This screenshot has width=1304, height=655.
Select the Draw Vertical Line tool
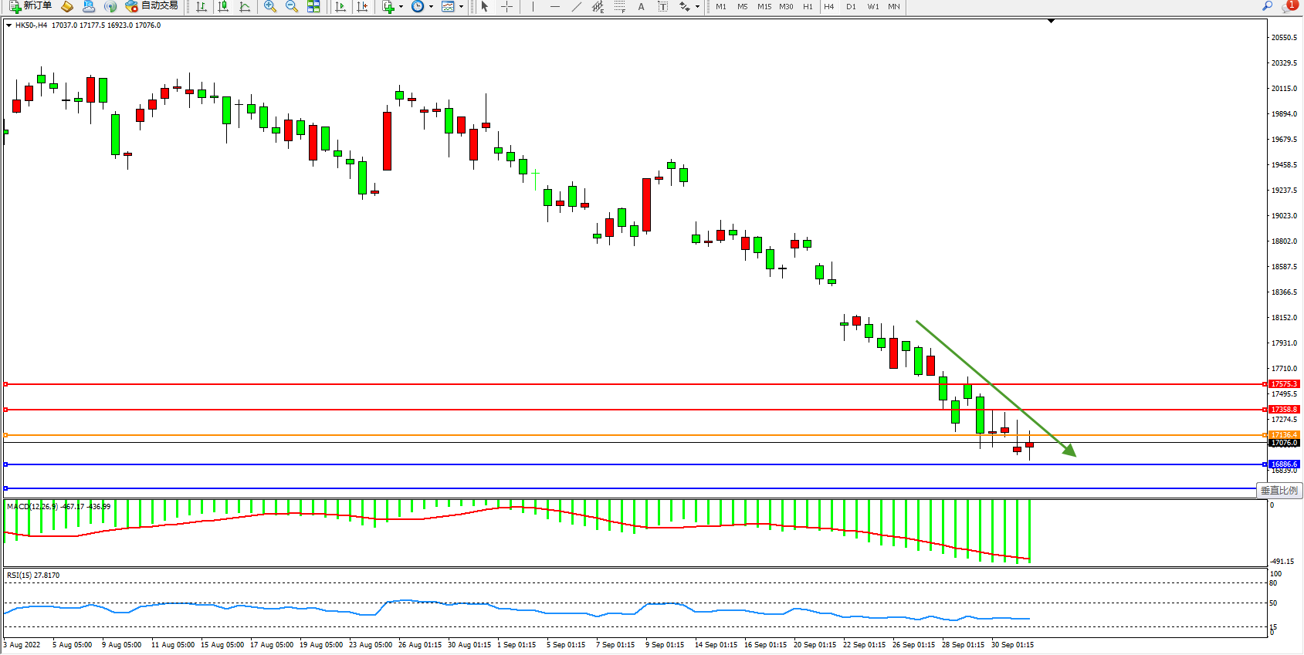click(x=533, y=6)
